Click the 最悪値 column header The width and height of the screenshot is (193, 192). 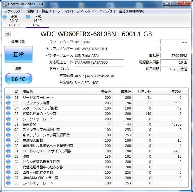click(122, 91)
